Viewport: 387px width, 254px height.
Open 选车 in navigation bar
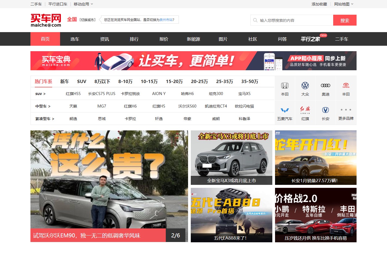(x=75, y=39)
